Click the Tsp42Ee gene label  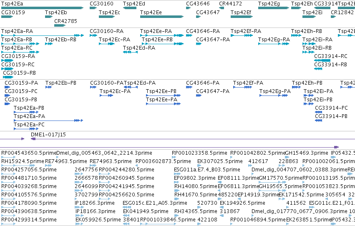151,12
